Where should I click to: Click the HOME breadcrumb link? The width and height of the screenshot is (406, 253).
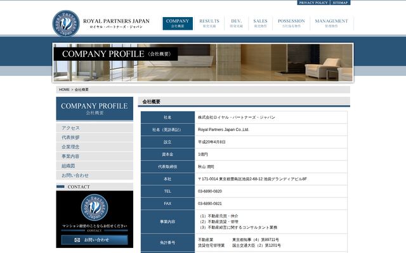coord(64,90)
